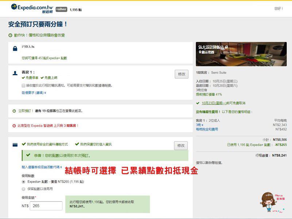Click the guest person icon beside 客房 1

point(15,73)
